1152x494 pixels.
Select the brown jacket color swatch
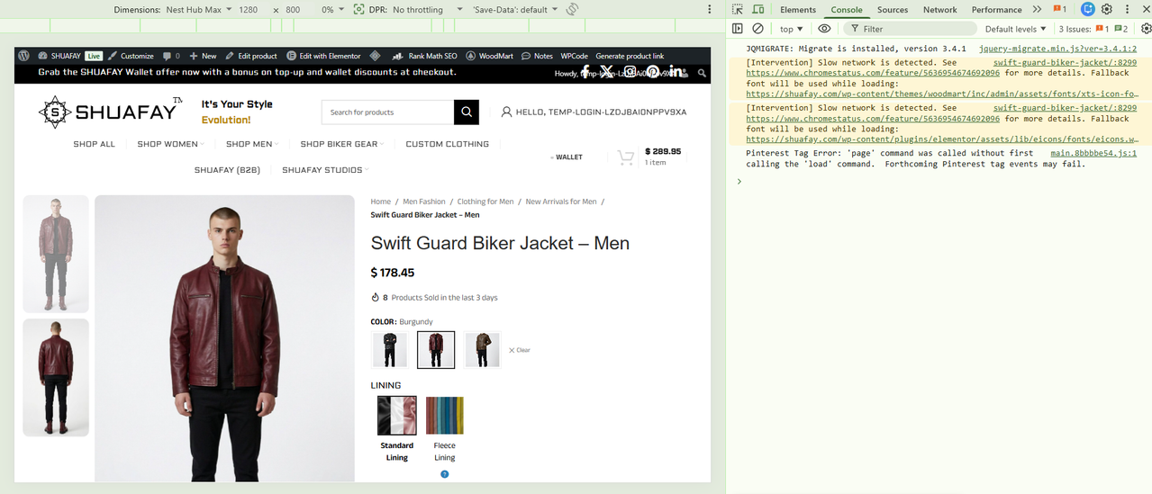pos(483,350)
